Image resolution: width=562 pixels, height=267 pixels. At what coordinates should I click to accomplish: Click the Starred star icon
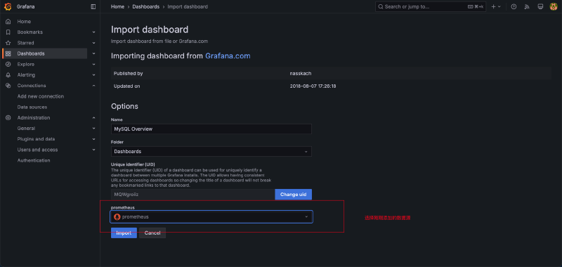[x=8, y=43]
